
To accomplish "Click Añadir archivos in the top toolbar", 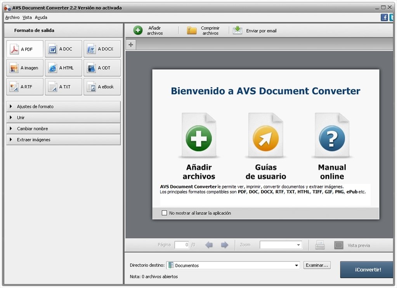I will 148,31.
